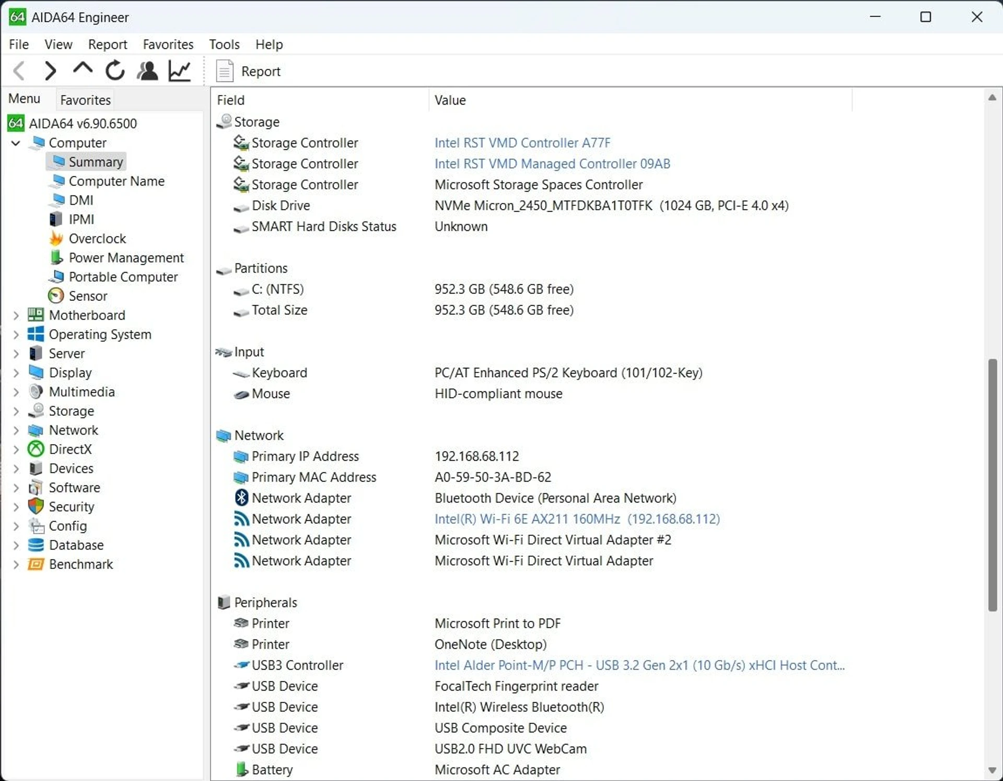Click the IPMI tree icon
1003x781 pixels.
56,219
